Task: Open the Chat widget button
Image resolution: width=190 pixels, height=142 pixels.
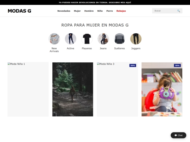Action: [178, 135]
